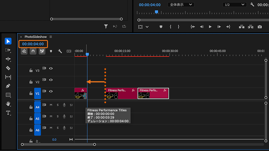Step back one frame
The height and width of the screenshot is (151, 269).
[201, 27]
